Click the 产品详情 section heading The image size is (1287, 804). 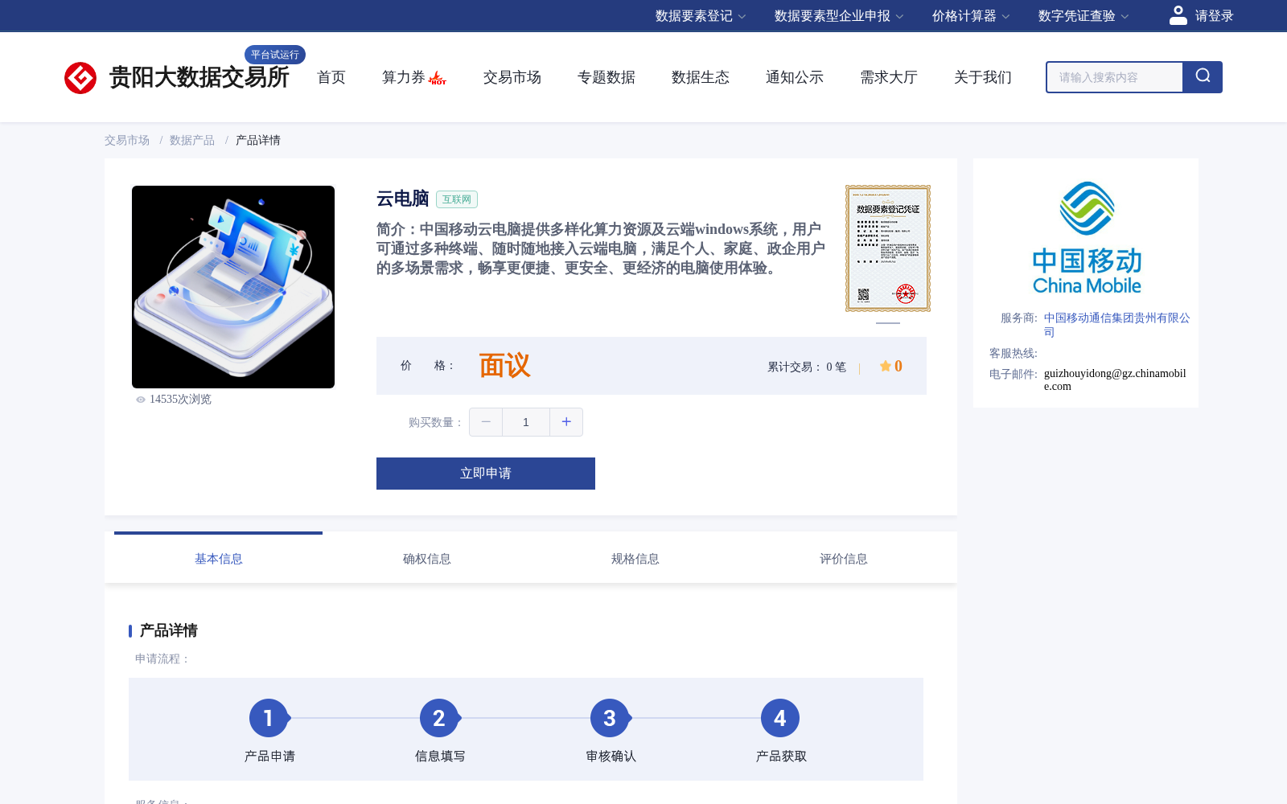(169, 630)
